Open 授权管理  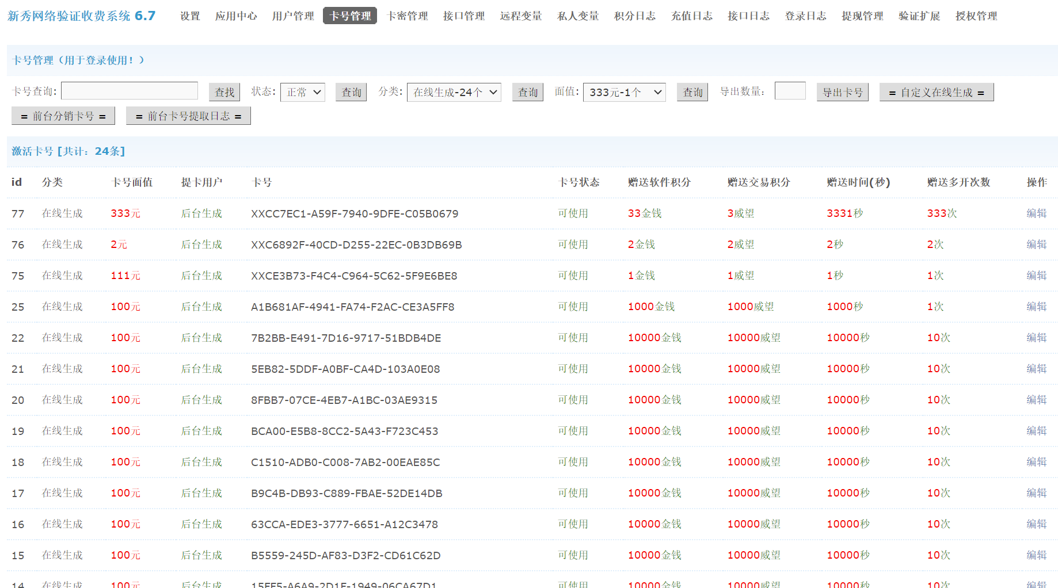tap(976, 16)
